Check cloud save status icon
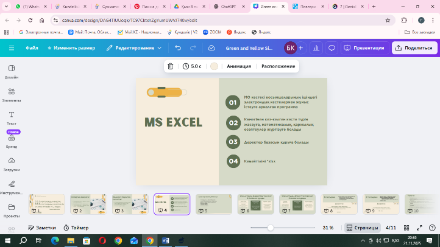 (211, 48)
